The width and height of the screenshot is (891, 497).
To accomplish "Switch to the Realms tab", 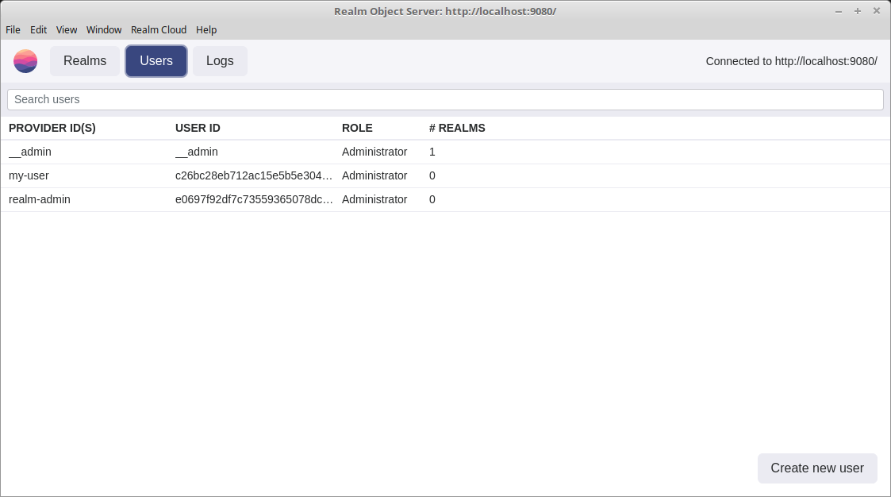I will 84,60.
